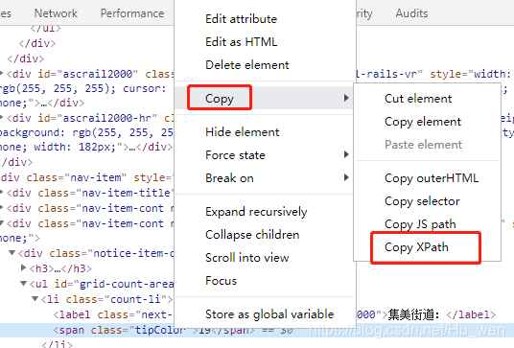Click submenu arrow beside Copy
This screenshot has width=514, height=348.
(346, 98)
